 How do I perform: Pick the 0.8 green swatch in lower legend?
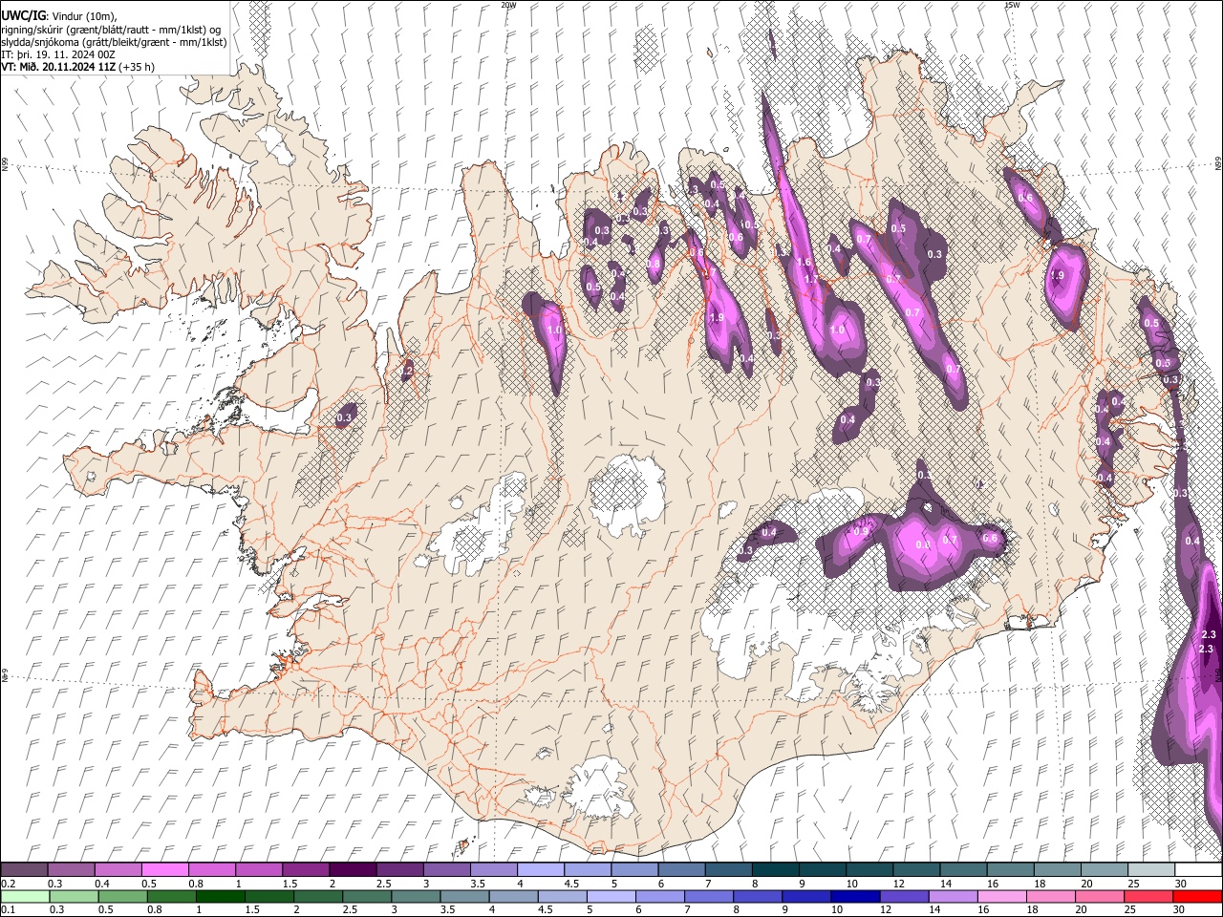tap(171, 897)
